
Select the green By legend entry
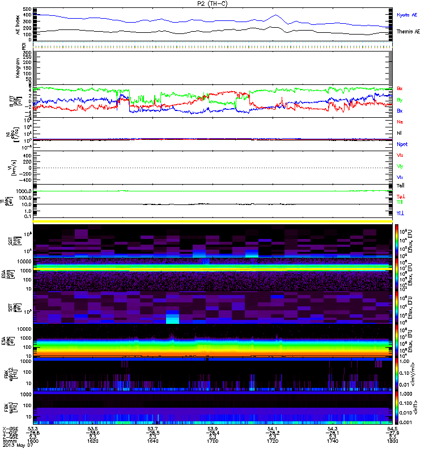pos(399,100)
